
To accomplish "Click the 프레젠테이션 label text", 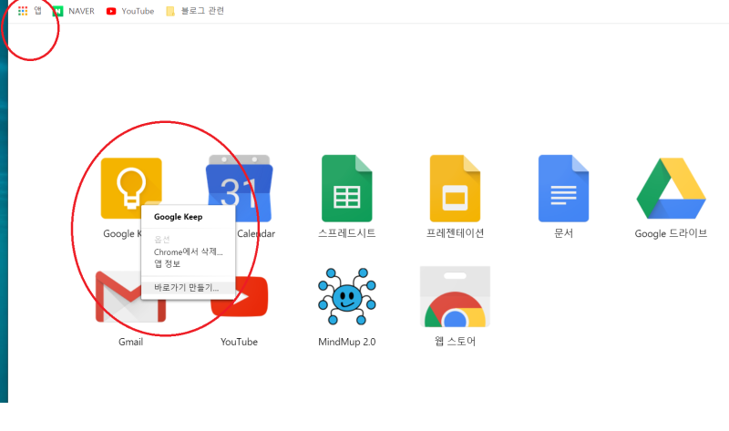I will 455,233.
